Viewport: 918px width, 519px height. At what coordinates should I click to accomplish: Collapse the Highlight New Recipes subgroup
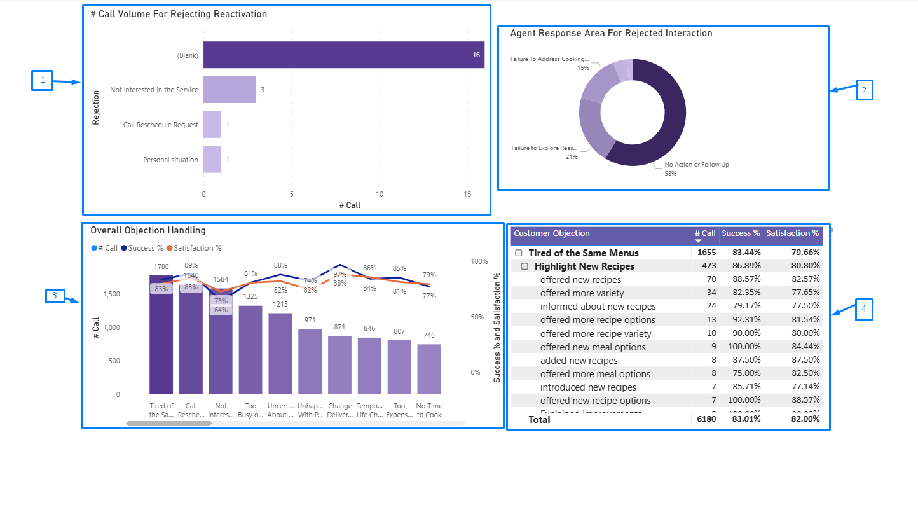(x=524, y=266)
